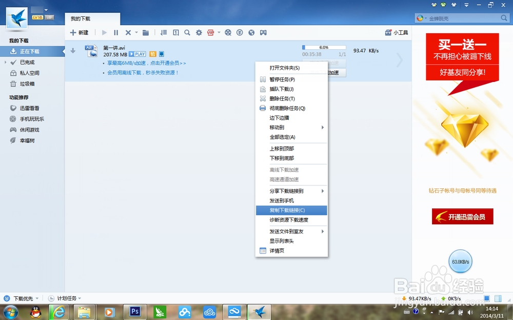
Task: Select the 我的下载 tab
Action: point(92,19)
